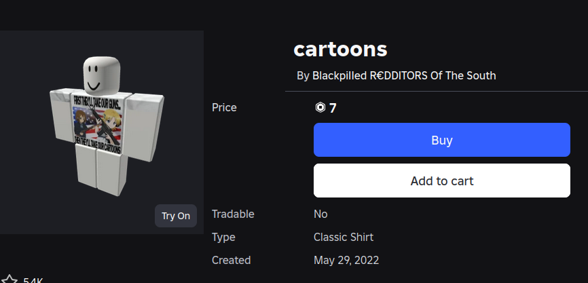Add the shirt to cart
588x283 pixels.
[x=442, y=181]
